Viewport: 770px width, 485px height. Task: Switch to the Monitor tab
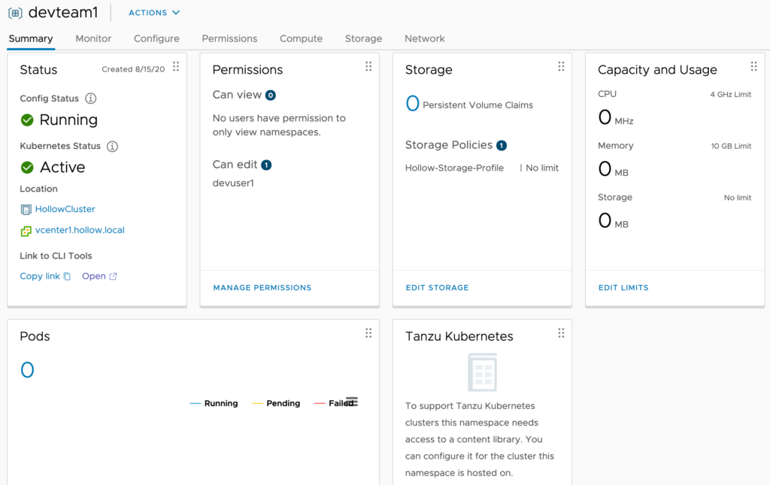pos(93,38)
